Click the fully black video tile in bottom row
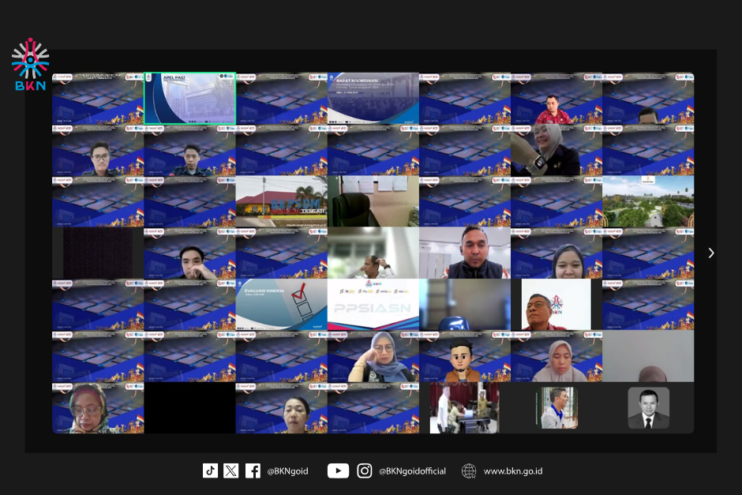The height and width of the screenshot is (495, 742). pos(189,408)
